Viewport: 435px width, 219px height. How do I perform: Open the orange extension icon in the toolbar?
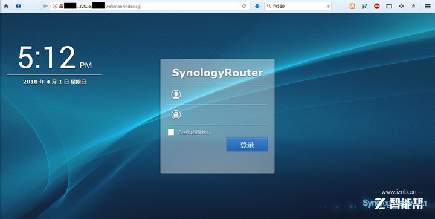tap(352, 6)
